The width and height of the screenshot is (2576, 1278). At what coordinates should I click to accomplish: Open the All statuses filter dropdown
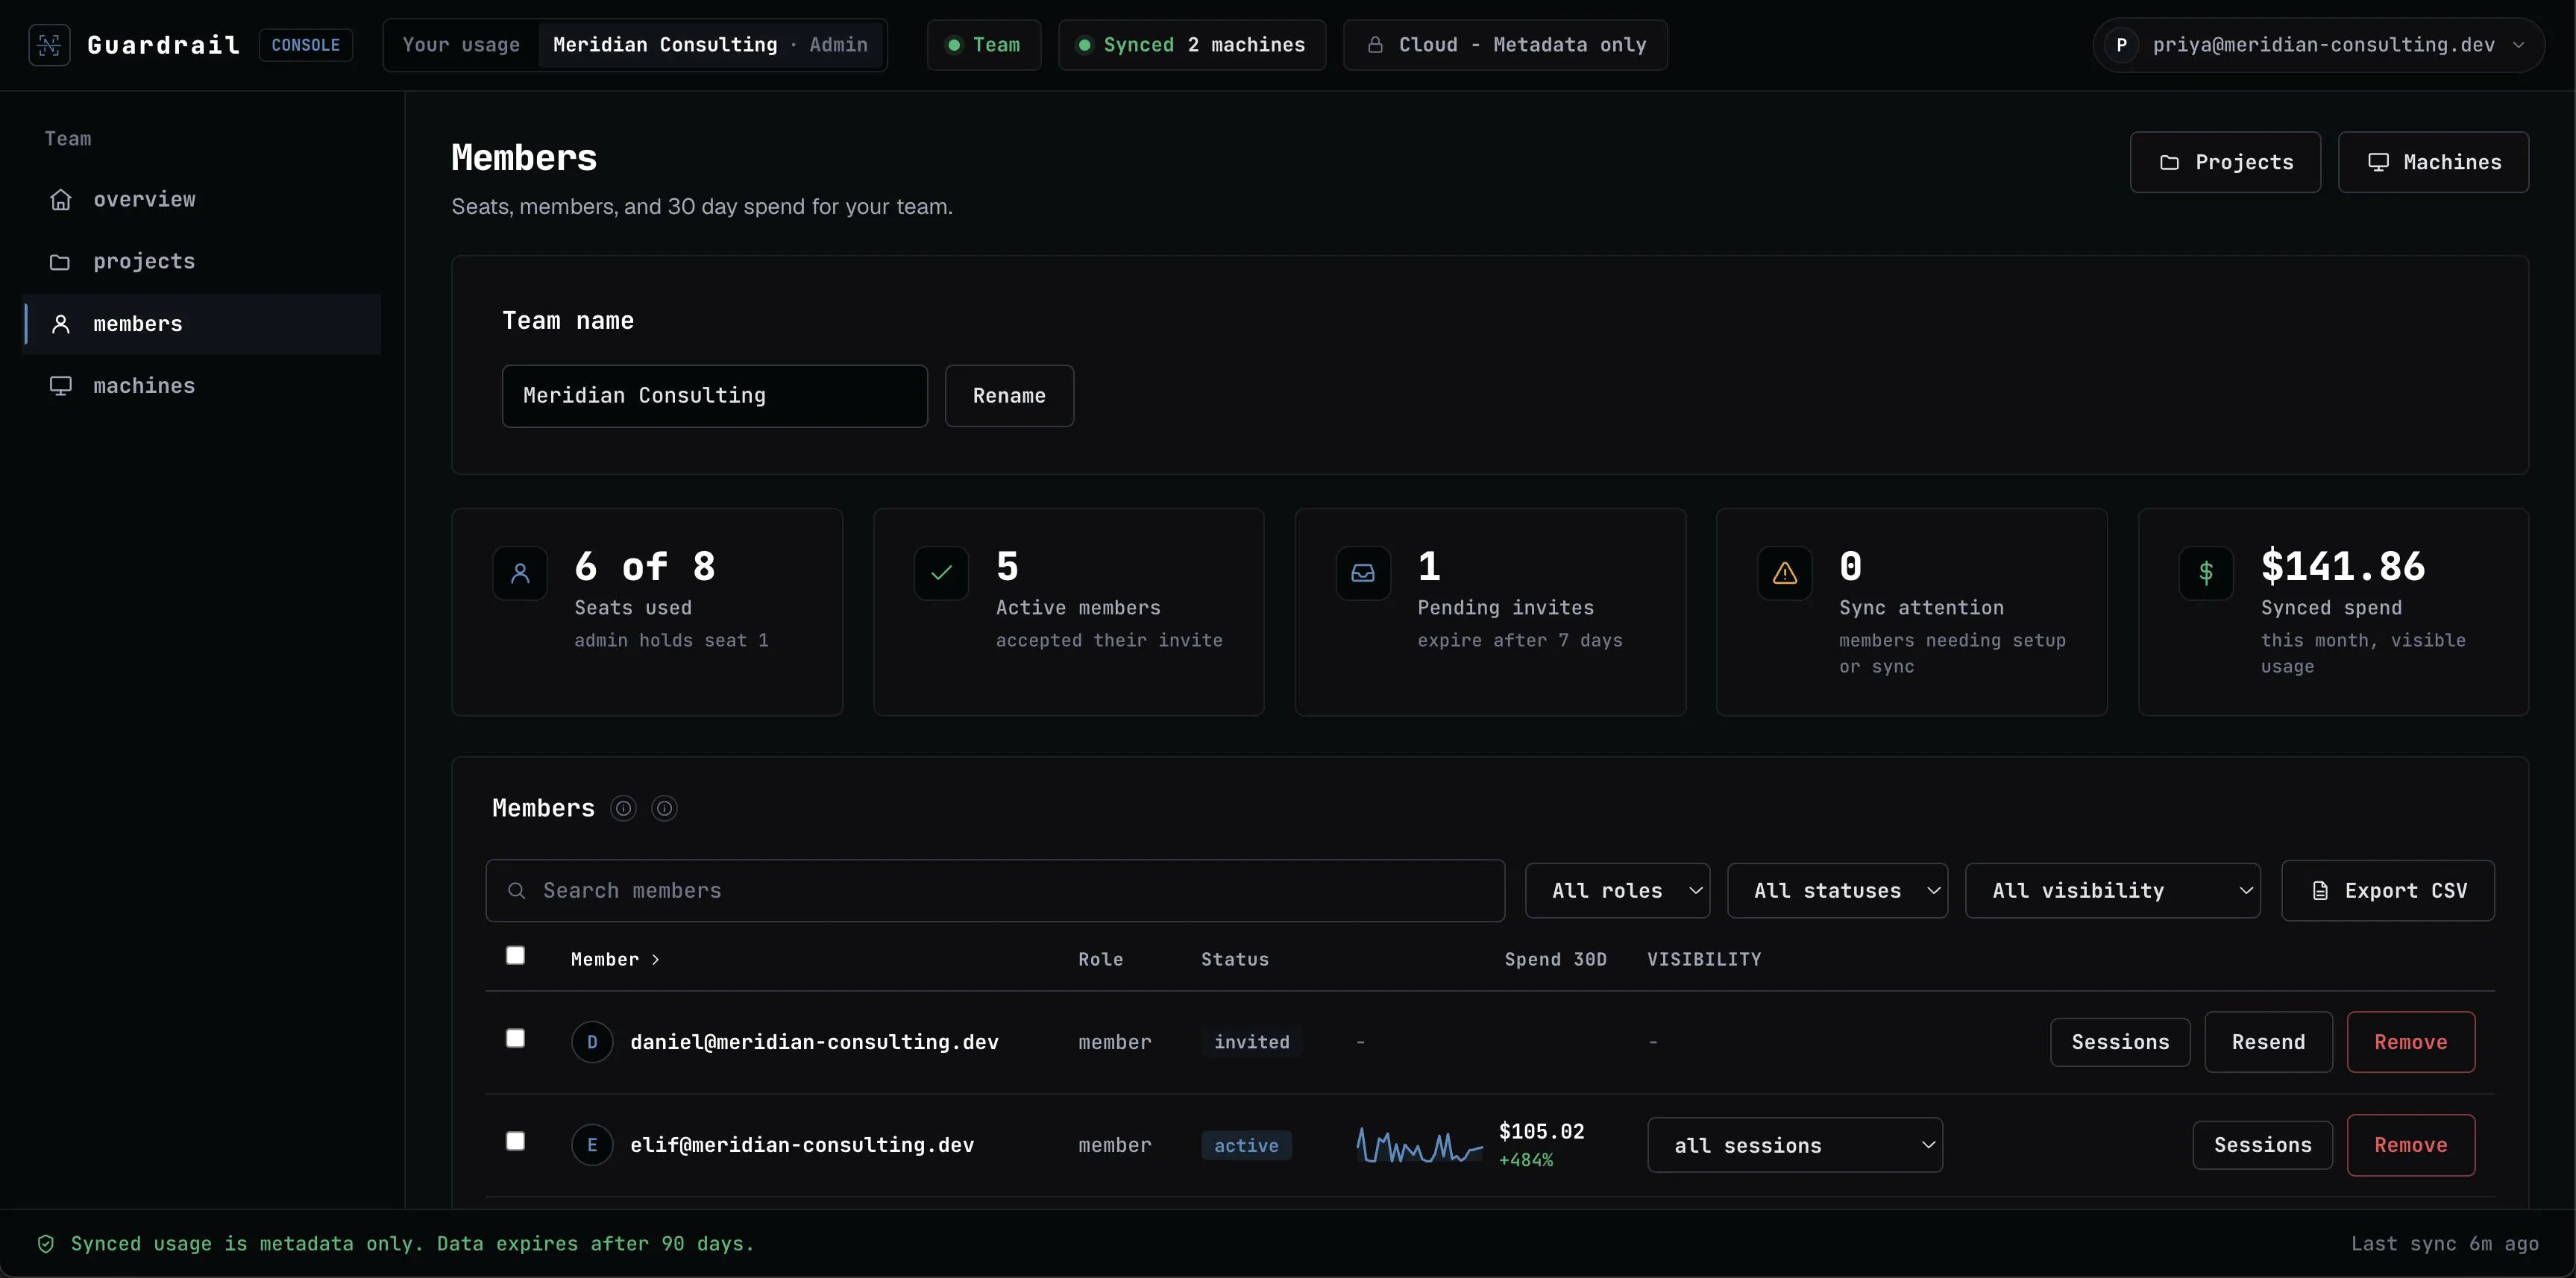(1838, 891)
